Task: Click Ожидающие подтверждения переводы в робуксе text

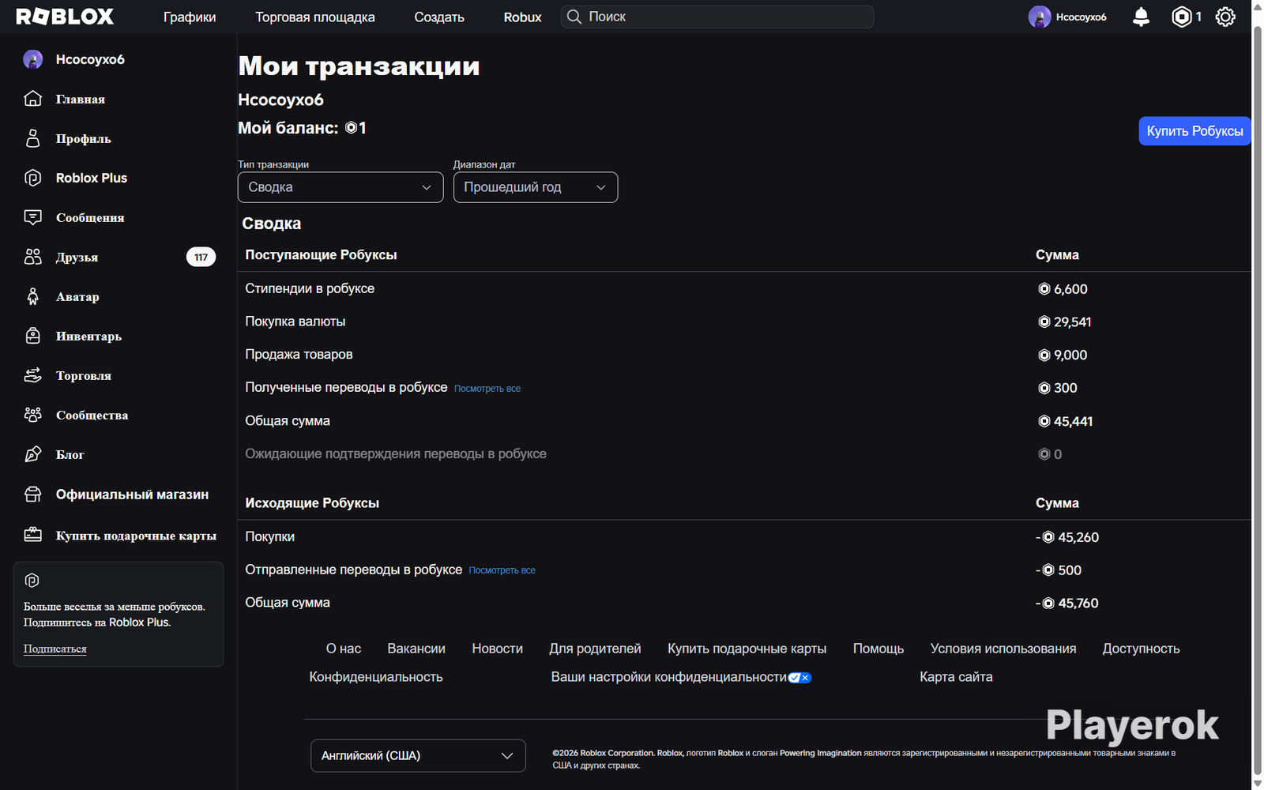Action: pyautogui.click(x=396, y=454)
